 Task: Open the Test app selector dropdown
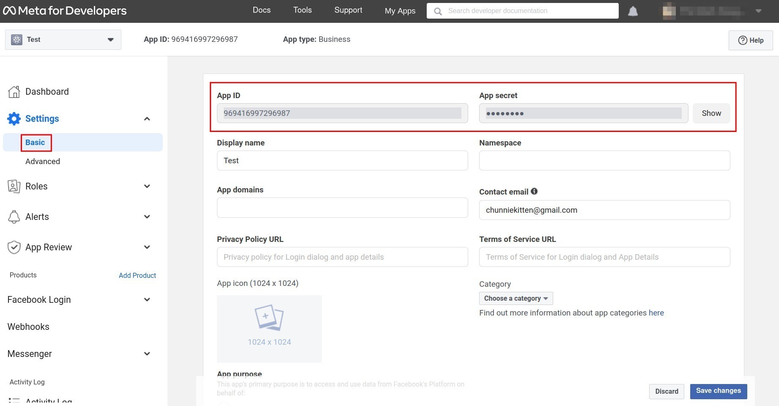(63, 40)
